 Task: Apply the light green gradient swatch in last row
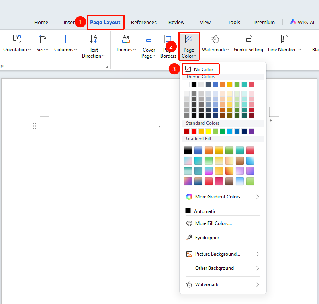click(250, 181)
